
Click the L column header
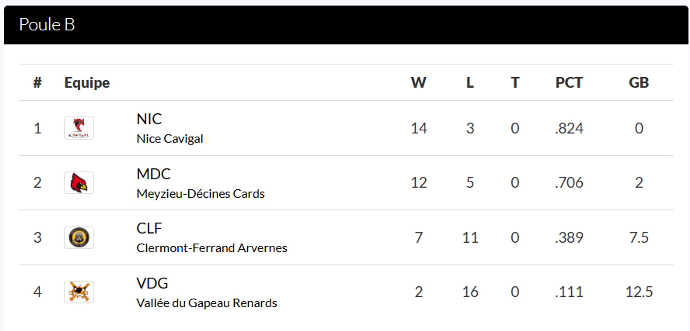click(470, 83)
